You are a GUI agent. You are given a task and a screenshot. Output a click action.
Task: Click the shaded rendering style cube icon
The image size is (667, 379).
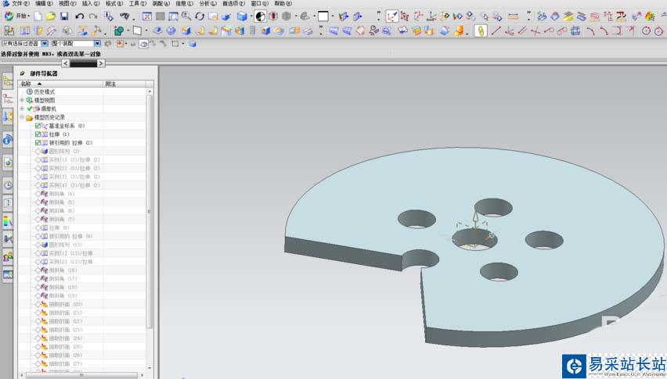[242, 16]
